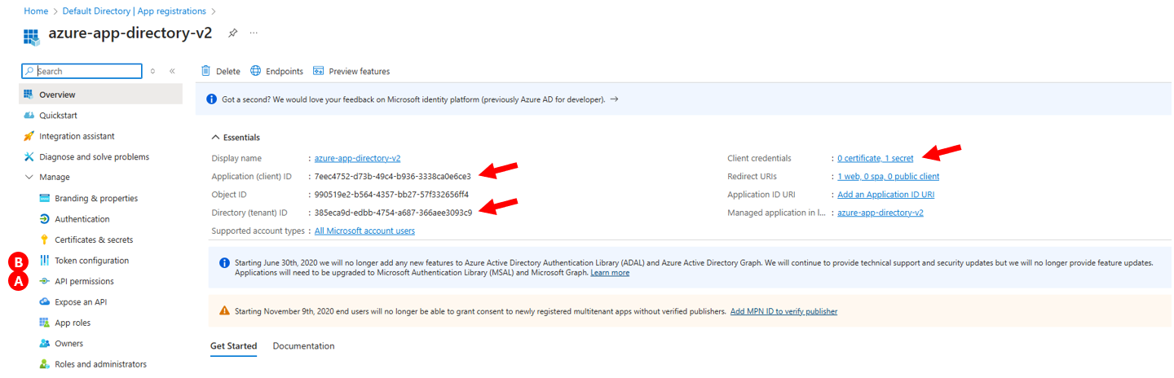1174x378 pixels.
Task: Open the Authentication page
Action: (x=82, y=219)
